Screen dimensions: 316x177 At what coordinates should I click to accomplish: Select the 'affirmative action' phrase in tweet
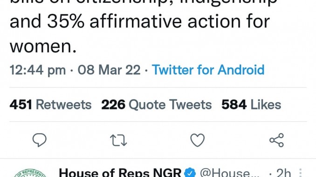[165, 21]
